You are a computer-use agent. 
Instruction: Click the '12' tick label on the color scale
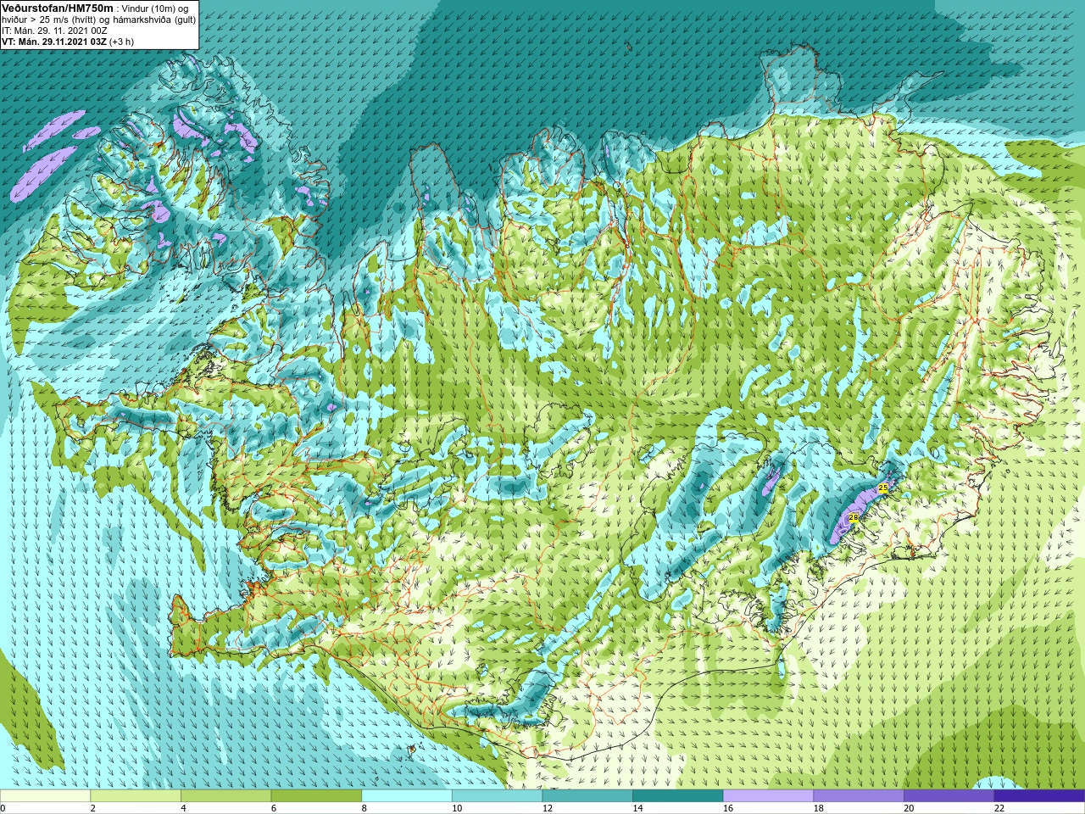click(548, 808)
